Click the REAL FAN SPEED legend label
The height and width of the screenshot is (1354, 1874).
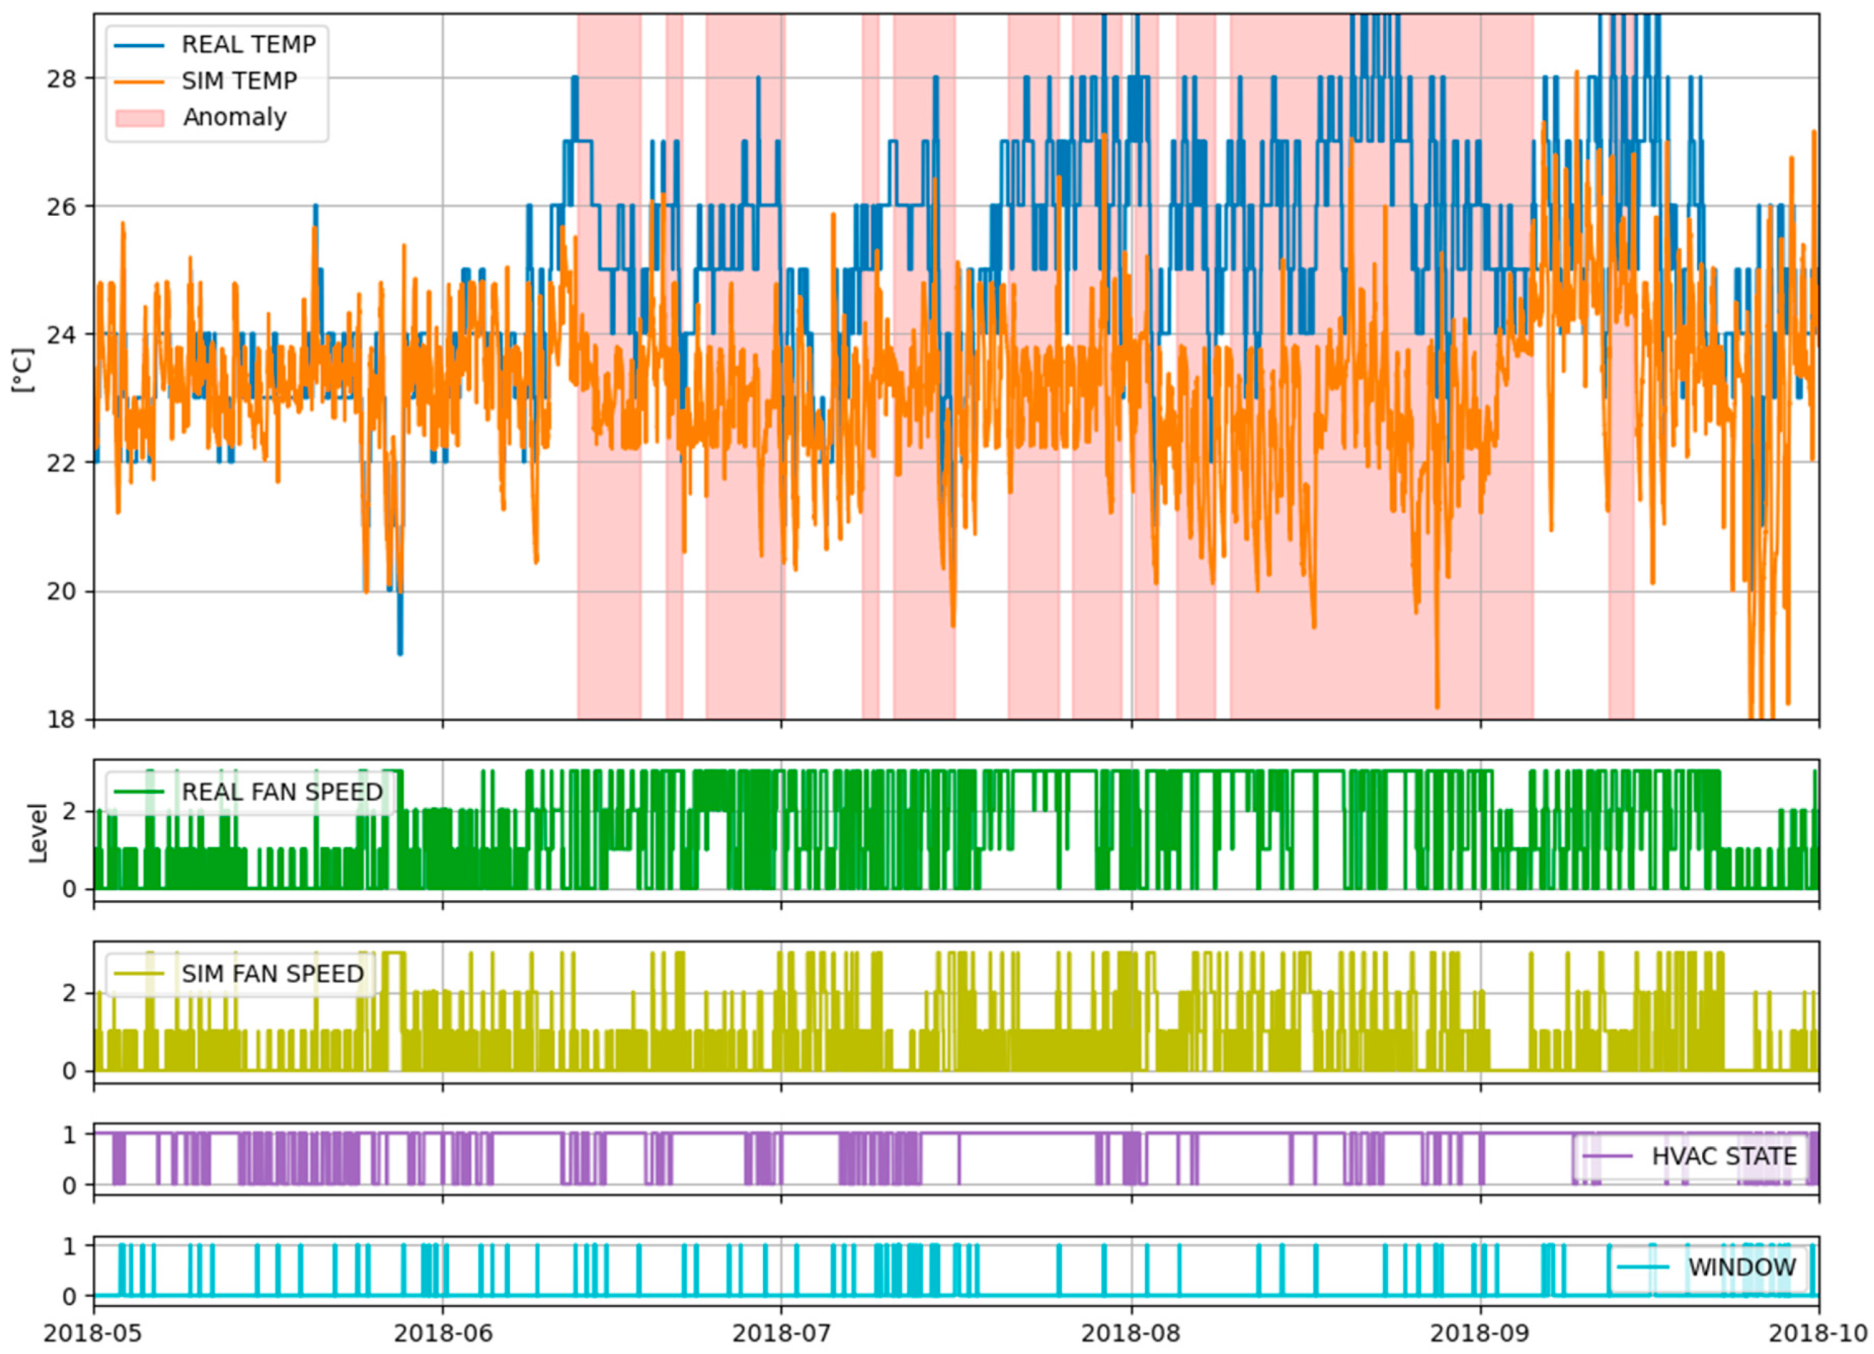[x=282, y=792]
